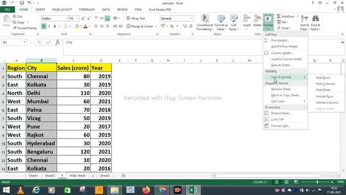The width and height of the screenshot is (346, 195).
Task: Expand Merge & Center dropdown arrow
Action: (156, 27)
